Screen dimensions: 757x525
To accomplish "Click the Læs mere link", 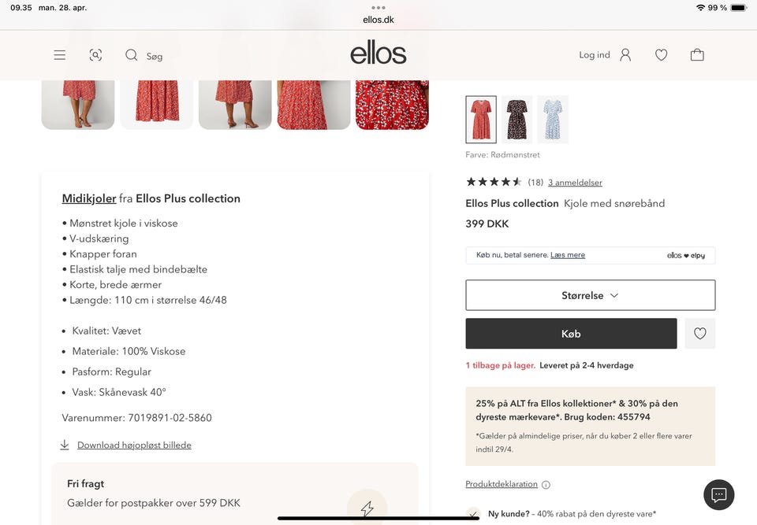I will (x=567, y=255).
